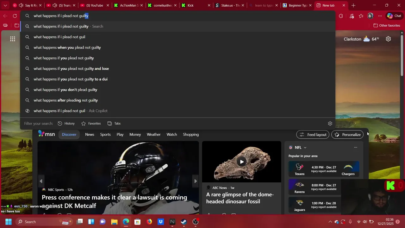This screenshot has height=228, width=405.
Task: Click the msn logo
Action: coord(47,134)
